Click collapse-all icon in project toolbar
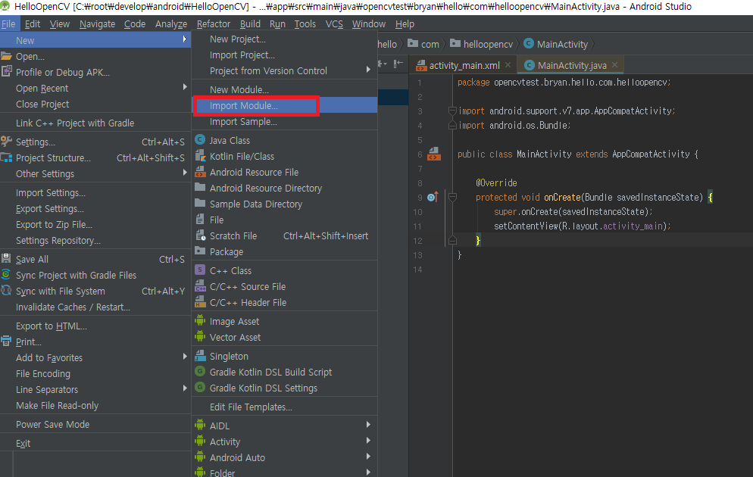 [x=398, y=64]
